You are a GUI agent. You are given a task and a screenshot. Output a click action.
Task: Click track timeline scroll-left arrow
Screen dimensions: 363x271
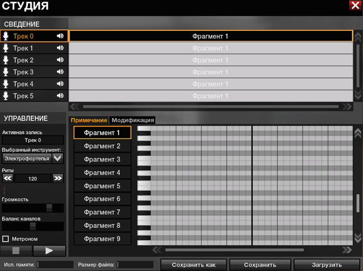pos(74,107)
